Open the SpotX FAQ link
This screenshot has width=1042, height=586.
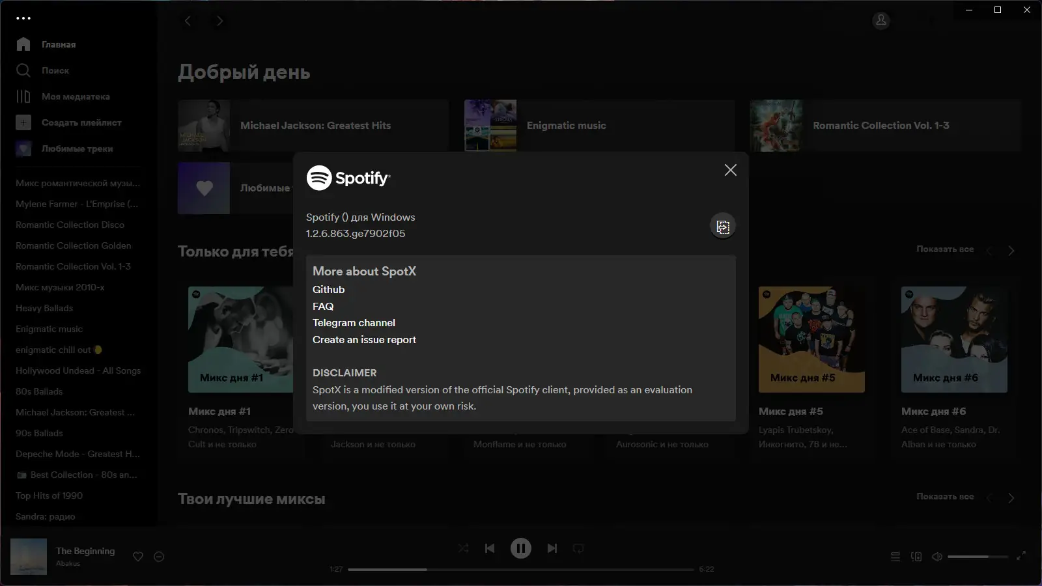coord(323,306)
